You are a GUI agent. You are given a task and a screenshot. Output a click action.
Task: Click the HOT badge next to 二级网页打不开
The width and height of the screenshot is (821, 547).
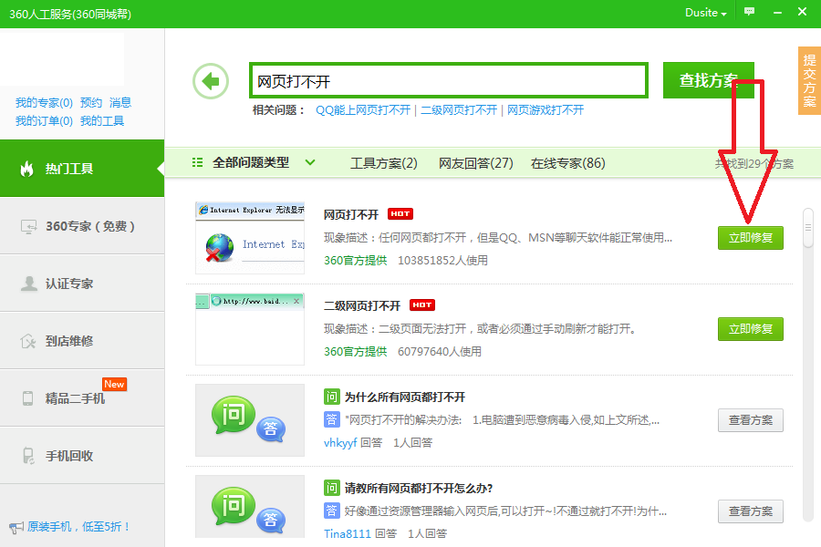click(422, 304)
